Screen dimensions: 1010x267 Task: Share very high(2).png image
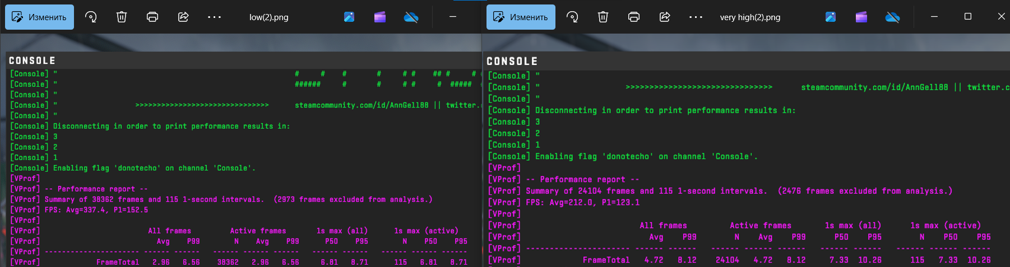tap(665, 17)
